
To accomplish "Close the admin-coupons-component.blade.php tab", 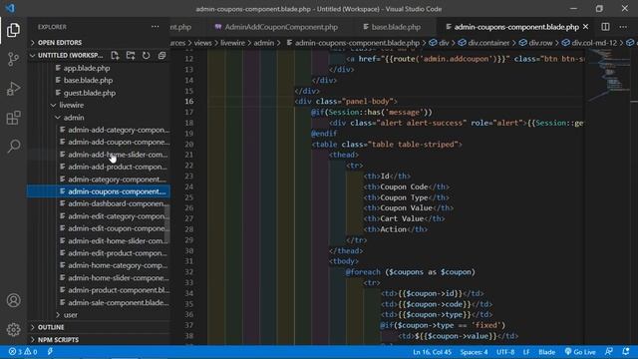I will pyautogui.click(x=585, y=27).
